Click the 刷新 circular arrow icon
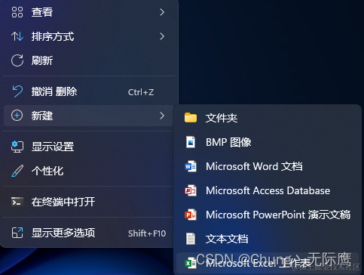This screenshot has width=364, height=275. coord(17,60)
